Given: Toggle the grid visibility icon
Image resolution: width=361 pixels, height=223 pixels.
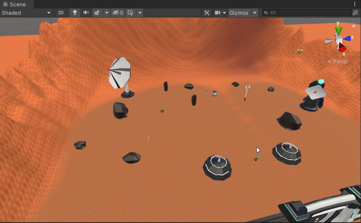Looking at the screenshot, I should click(130, 13).
